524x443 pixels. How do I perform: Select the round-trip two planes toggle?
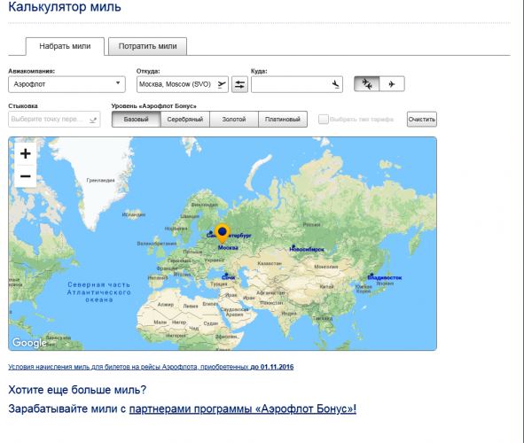[x=366, y=84]
